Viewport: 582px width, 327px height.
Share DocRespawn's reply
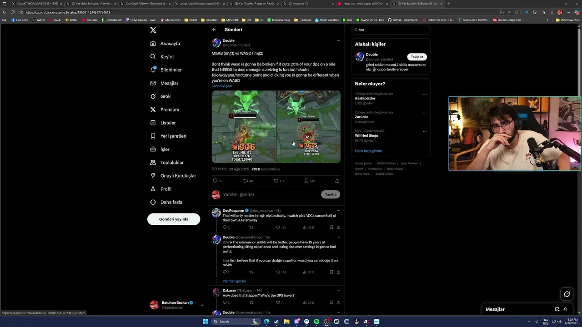[x=338, y=227]
